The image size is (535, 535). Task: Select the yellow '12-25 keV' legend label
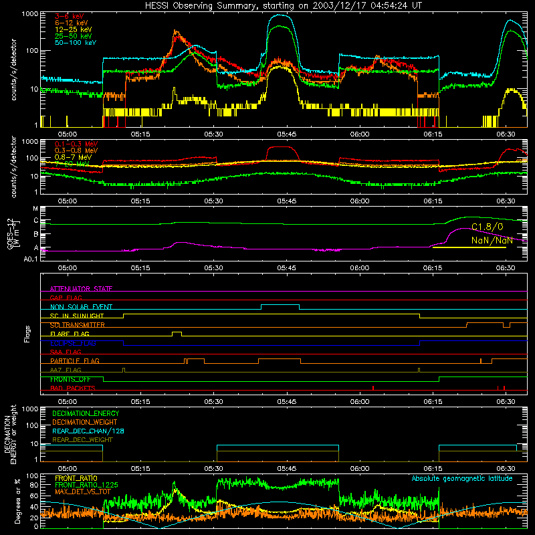point(73,29)
